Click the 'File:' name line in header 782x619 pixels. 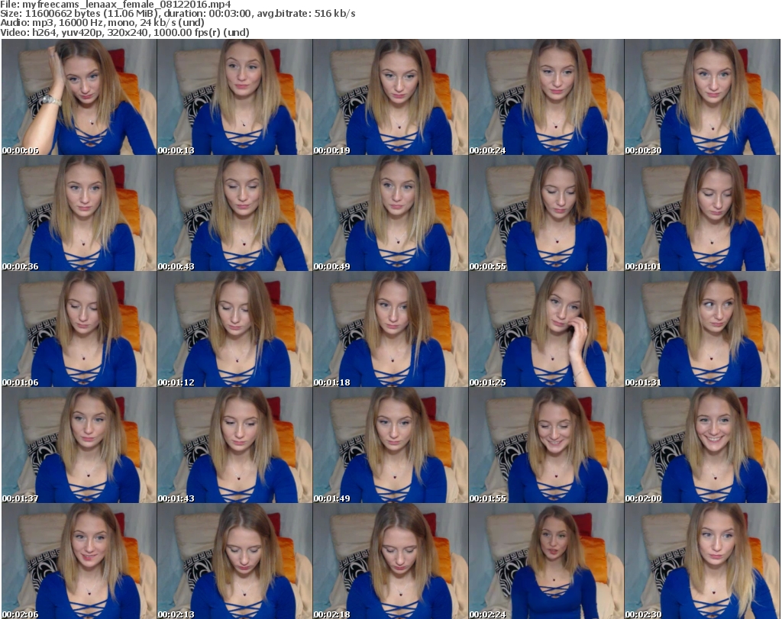pos(116,5)
